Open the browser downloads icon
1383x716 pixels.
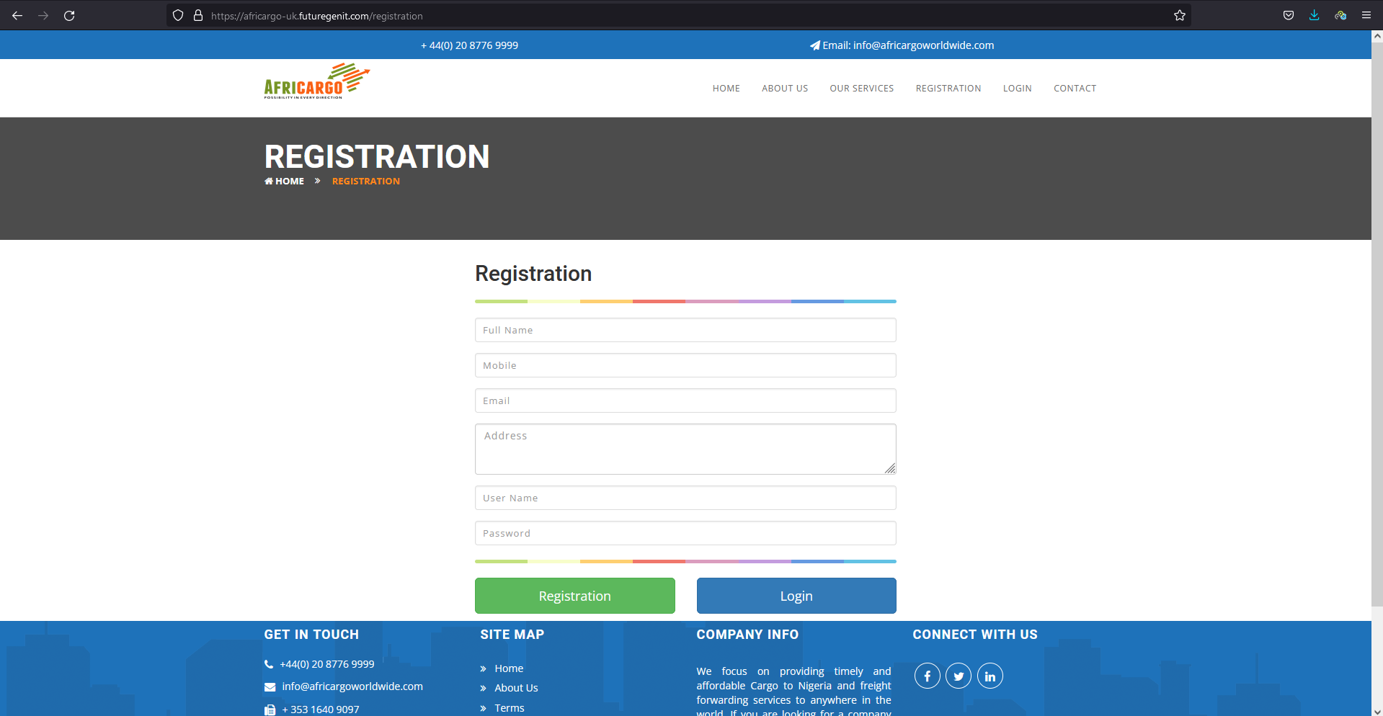(1314, 15)
